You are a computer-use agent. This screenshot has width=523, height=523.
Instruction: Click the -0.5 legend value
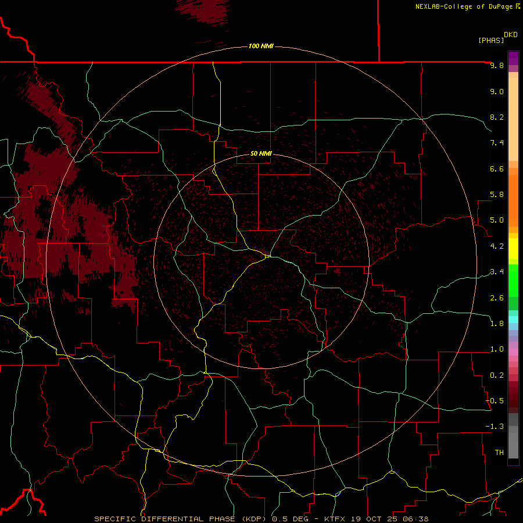point(495,400)
